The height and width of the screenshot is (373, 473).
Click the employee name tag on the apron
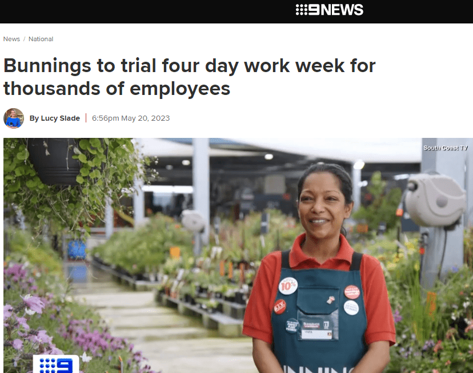(316, 331)
